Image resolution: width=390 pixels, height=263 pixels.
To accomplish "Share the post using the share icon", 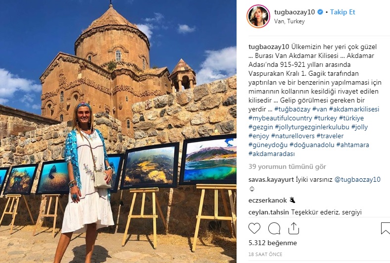I will click(293, 228).
